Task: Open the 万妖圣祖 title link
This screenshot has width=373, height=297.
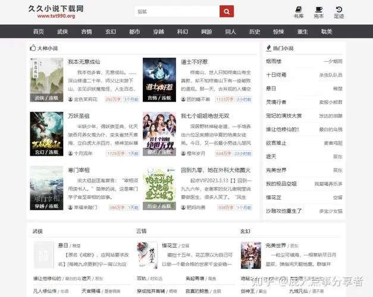Action: point(79,116)
